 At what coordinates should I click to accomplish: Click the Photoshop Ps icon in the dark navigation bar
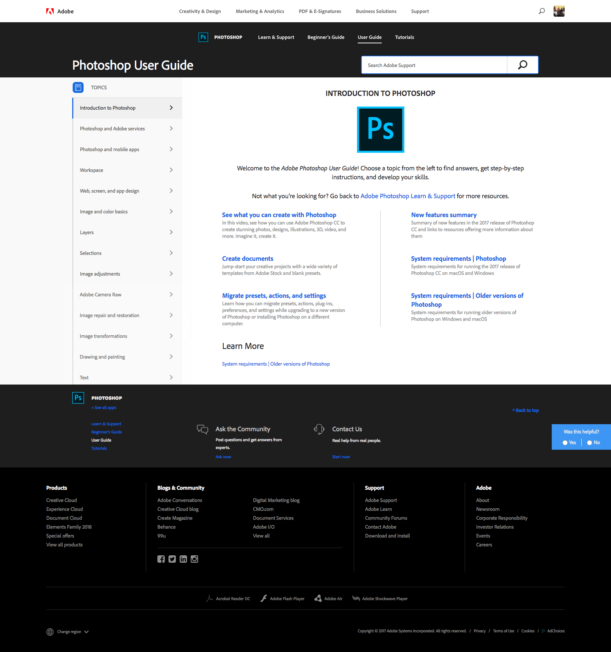(x=203, y=37)
